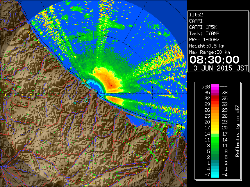Screen dimensions: 250x187
Task: Click 'Height:0.5 km' line
Action: pyautogui.click(x=207, y=46)
